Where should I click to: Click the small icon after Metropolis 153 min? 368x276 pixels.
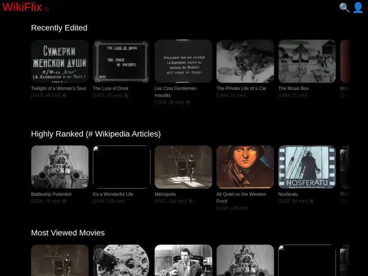click(190, 201)
